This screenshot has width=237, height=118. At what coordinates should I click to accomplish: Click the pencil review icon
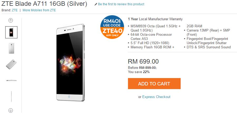click(x=96, y=4)
